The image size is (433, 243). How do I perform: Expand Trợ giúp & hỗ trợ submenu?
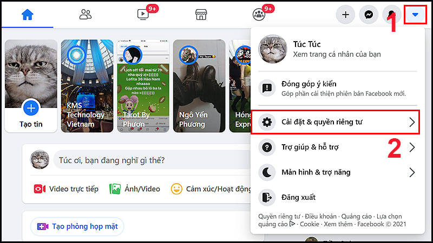coord(336,147)
